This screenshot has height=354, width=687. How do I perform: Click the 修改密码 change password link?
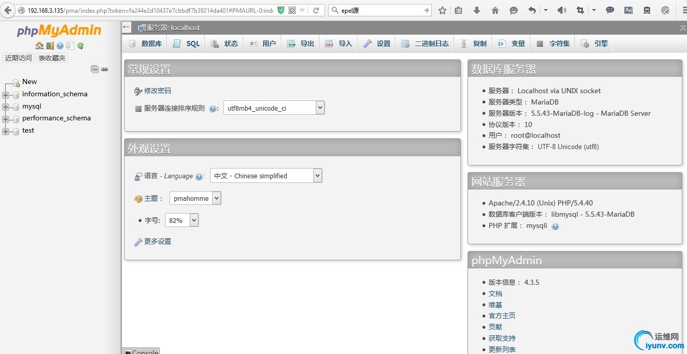(157, 91)
